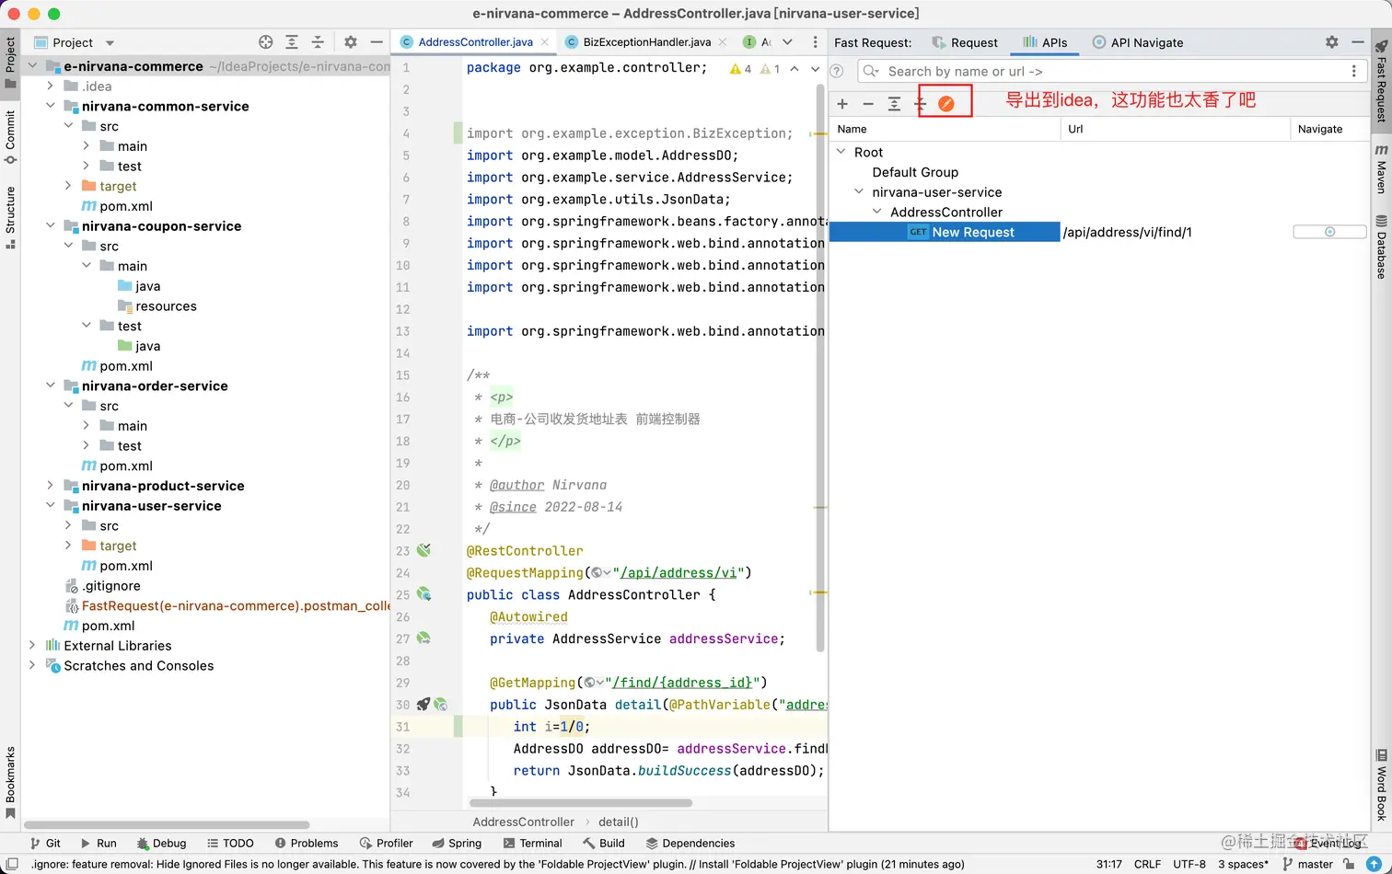Image resolution: width=1392 pixels, height=874 pixels.
Task: Collapse e-nirvana-commerce root node
Action: pyautogui.click(x=33, y=66)
